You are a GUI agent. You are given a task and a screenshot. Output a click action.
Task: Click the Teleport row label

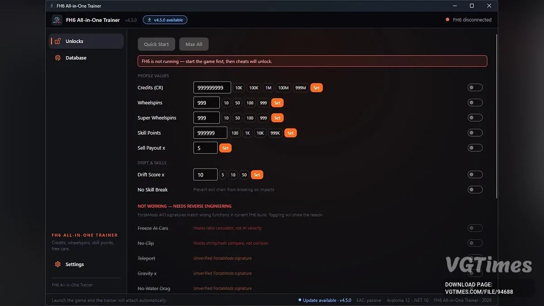click(x=146, y=258)
